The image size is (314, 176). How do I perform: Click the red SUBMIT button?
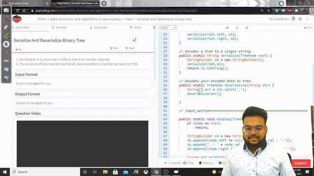pyautogui.click(x=300, y=163)
